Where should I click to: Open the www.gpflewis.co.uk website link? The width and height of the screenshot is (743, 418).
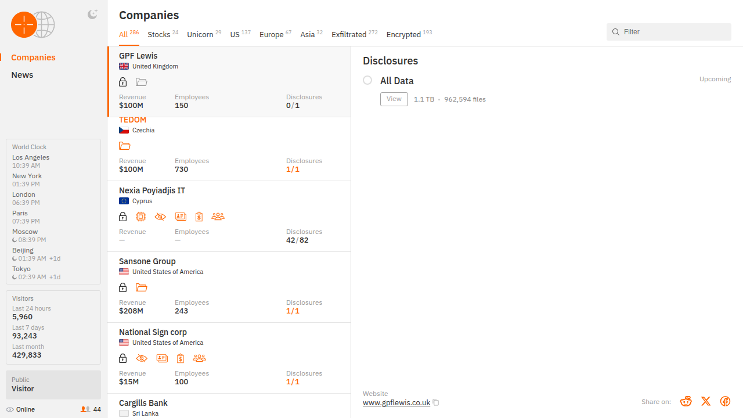396,402
